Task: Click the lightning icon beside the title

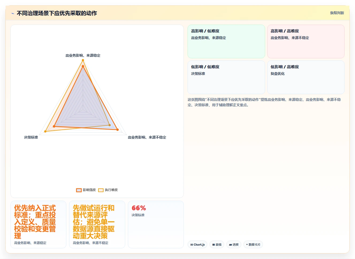Action: click(13, 13)
